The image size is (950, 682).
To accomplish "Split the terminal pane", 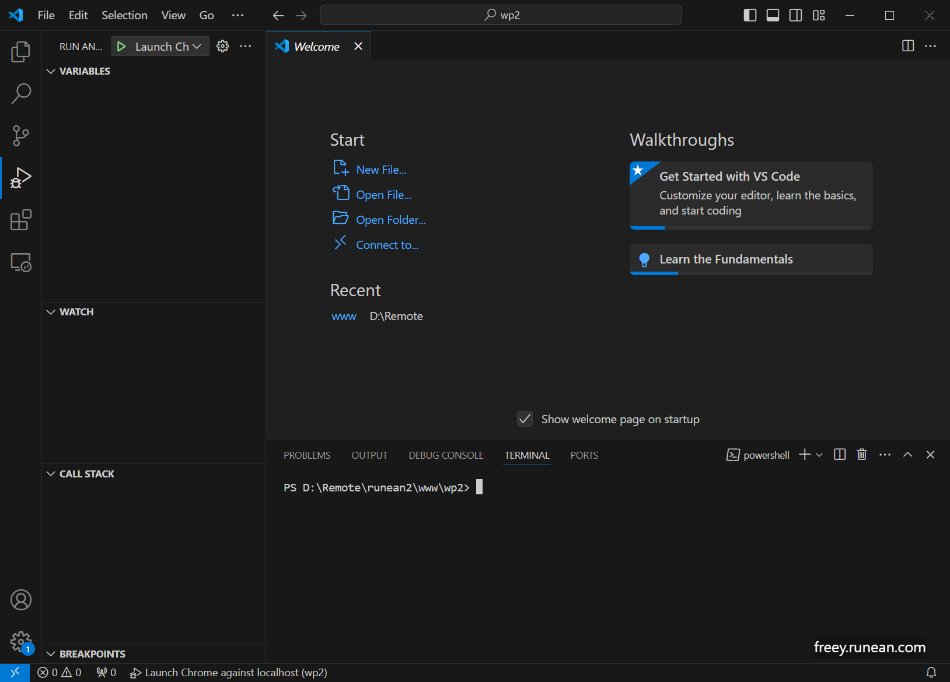I will 840,455.
